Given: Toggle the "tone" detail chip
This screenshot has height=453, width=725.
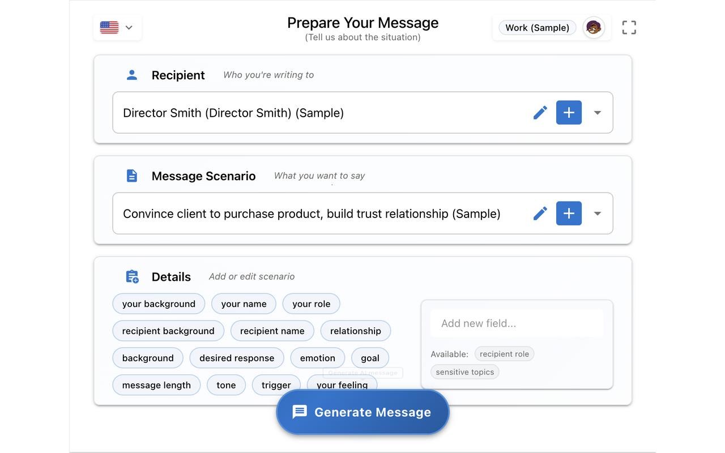Looking at the screenshot, I should coord(226,385).
